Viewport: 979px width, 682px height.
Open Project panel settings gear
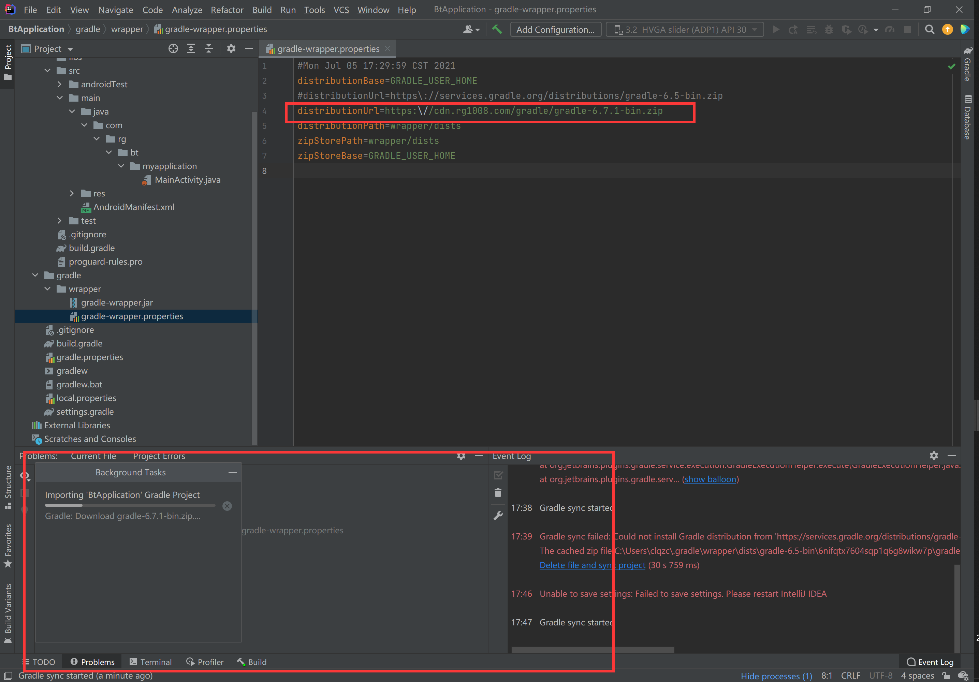[231, 48]
